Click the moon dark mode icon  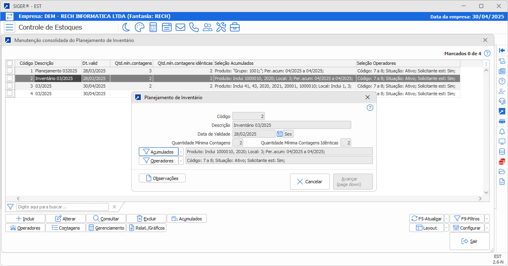[126, 27]
